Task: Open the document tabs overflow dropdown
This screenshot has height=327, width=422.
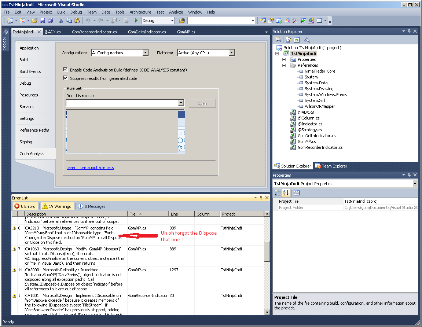Action: [x=267, y=32]
